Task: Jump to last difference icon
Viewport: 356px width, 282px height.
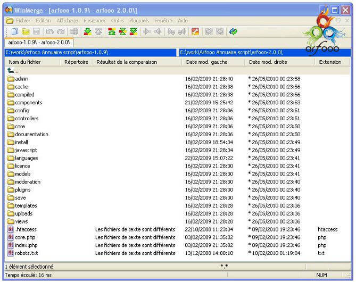Action: tap(134, 31)
